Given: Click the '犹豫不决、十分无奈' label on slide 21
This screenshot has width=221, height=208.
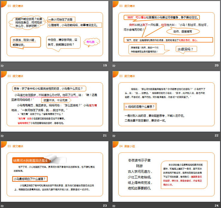Looking at the screenshot, I should tap(56, 100).
